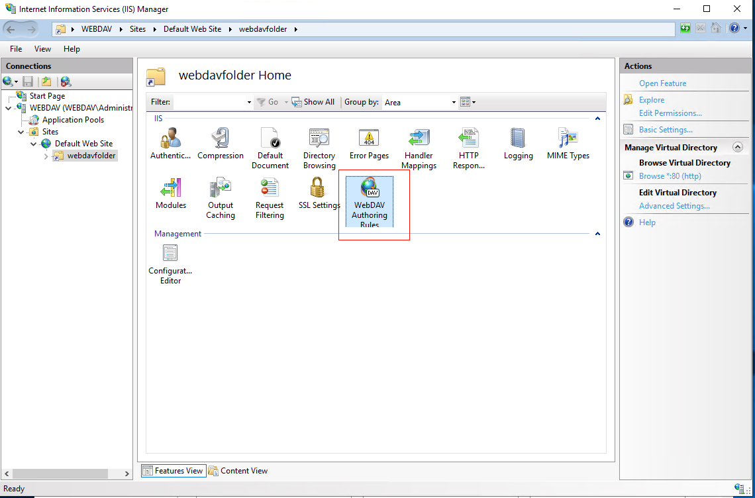755x498 pixels.
Task: Open Advanced Settings link
Action: (x=674, y=206)
